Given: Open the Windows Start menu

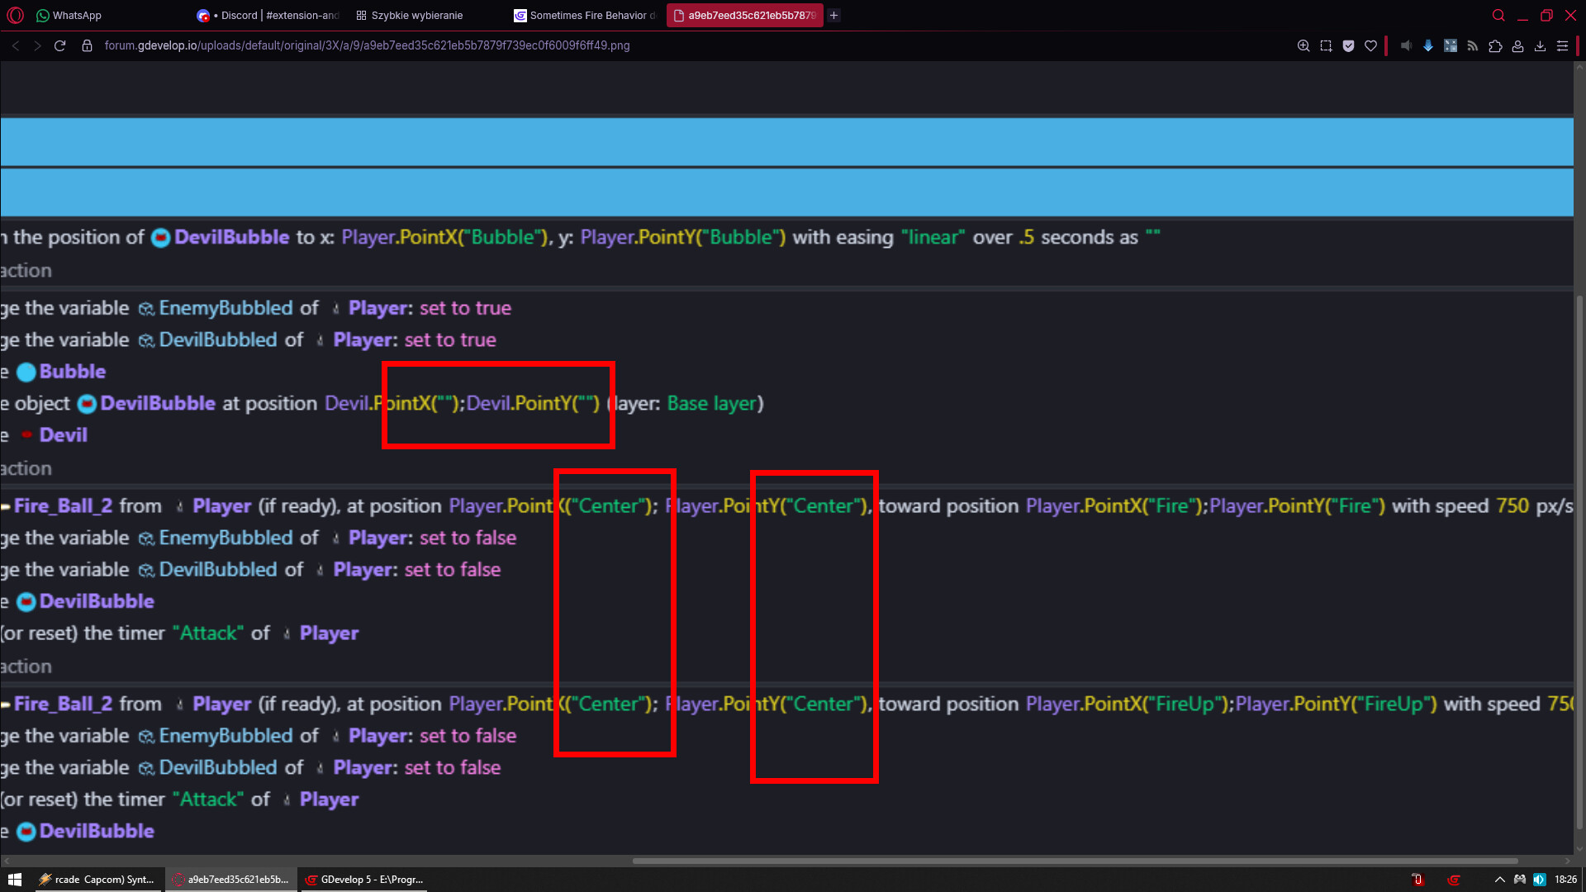Looking at the screenshot, I should (15, 880).
